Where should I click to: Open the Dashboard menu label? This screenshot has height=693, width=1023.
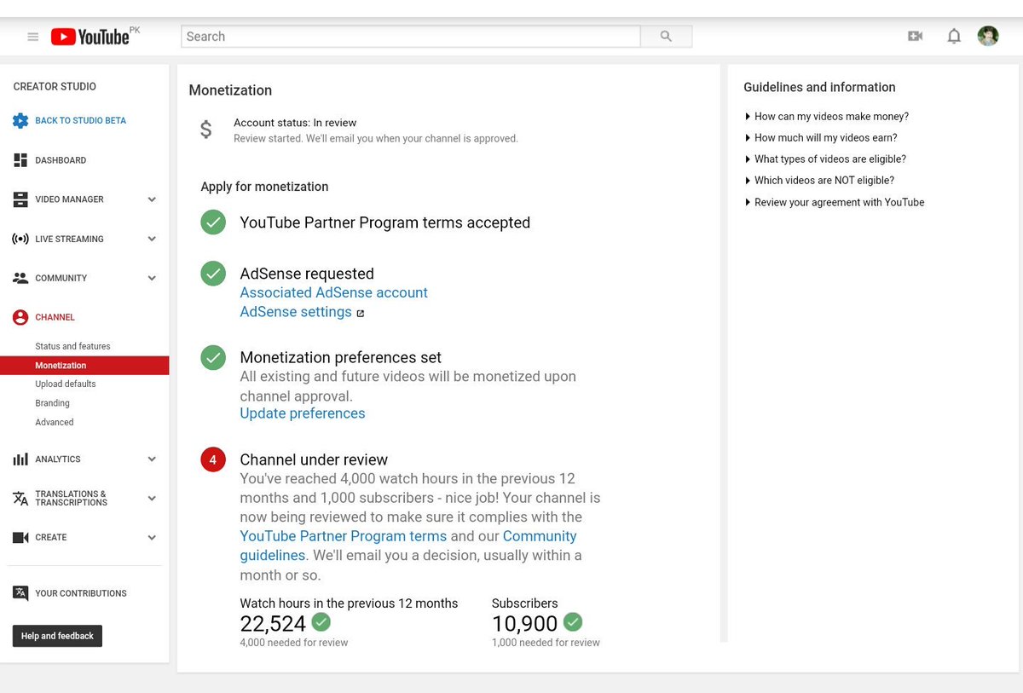[x=61, y=160]
